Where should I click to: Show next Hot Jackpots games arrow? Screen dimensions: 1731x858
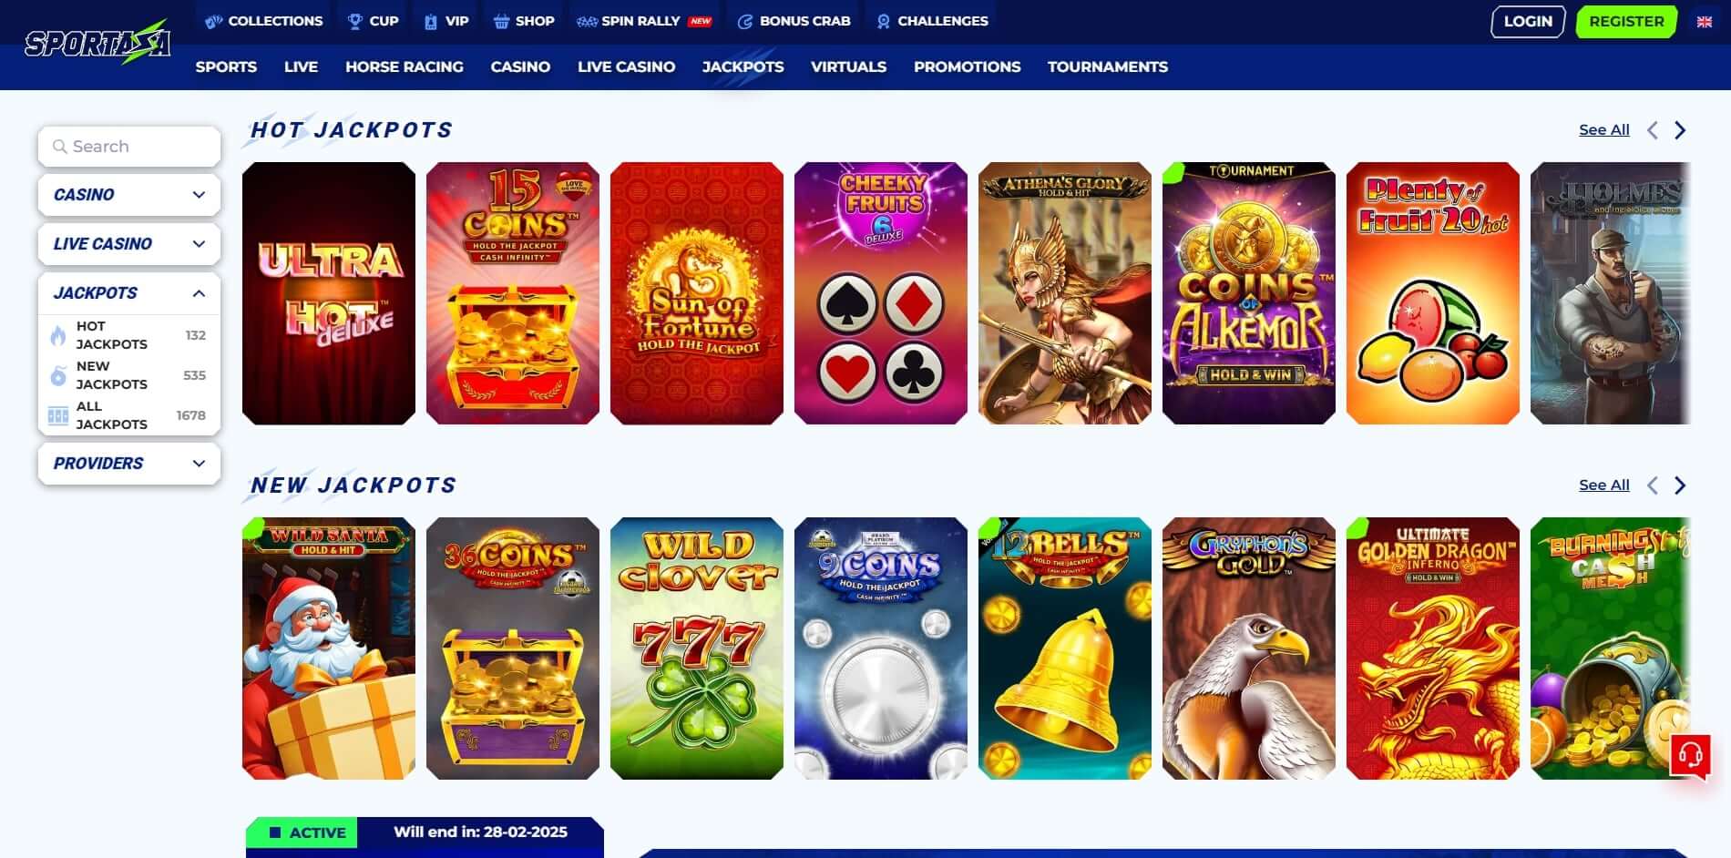coord(1680,130)
